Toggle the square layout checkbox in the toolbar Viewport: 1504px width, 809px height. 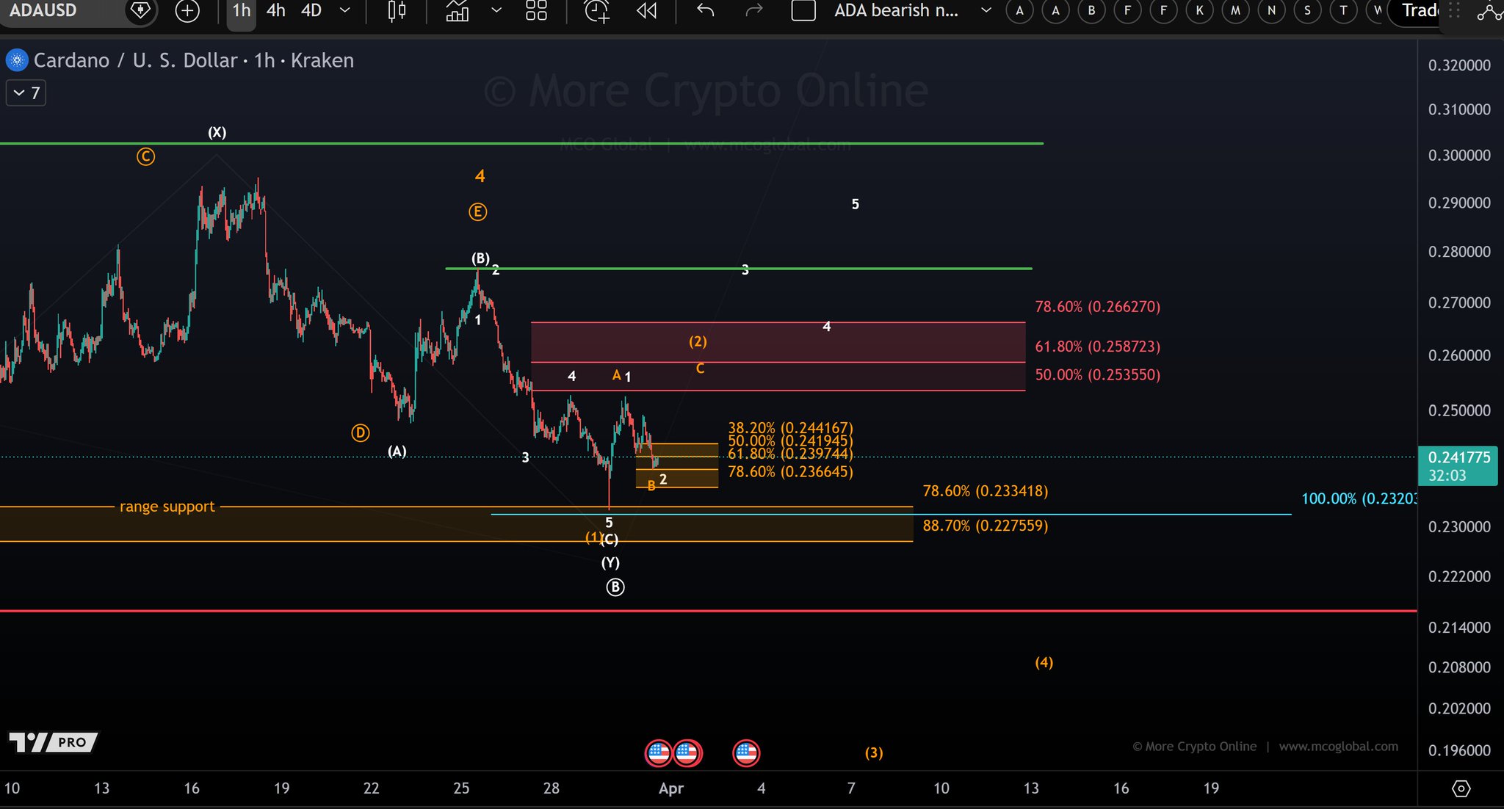click(803, 11)
